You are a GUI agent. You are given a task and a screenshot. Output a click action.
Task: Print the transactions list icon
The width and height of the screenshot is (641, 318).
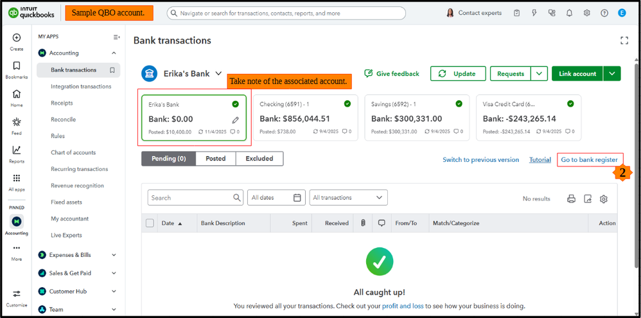572,199
